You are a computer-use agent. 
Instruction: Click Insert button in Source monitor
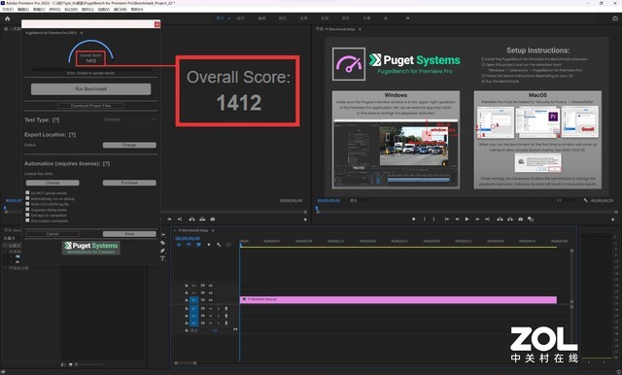pos(192,219)
